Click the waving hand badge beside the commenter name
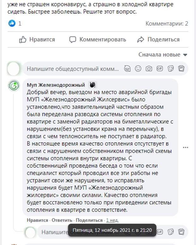This screenshot has height=245, width=196. coord(92,85)
